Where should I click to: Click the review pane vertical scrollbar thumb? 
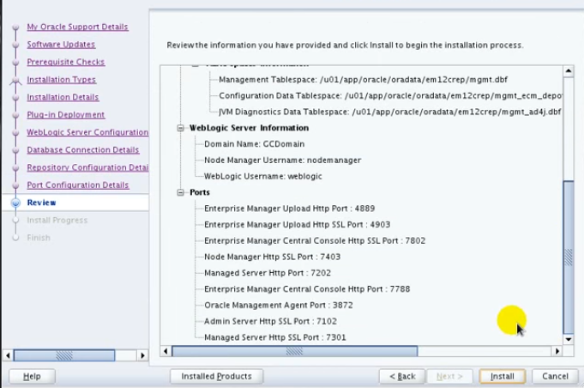click(569, 258)
